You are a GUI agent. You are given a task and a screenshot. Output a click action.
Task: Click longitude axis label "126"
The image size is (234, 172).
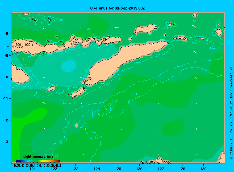pos(139,169)
